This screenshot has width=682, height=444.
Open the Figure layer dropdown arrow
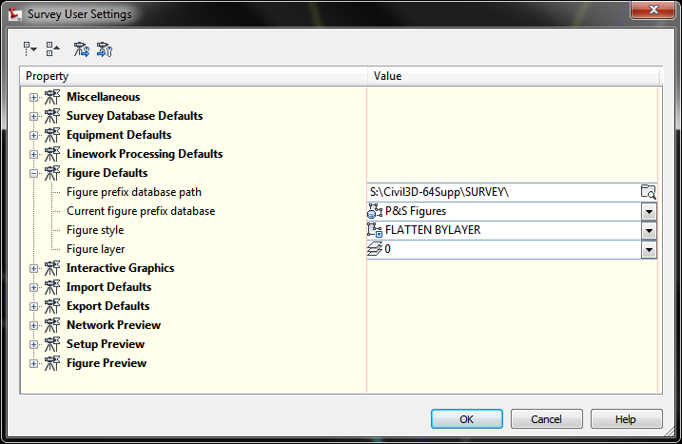pos(649,250)
